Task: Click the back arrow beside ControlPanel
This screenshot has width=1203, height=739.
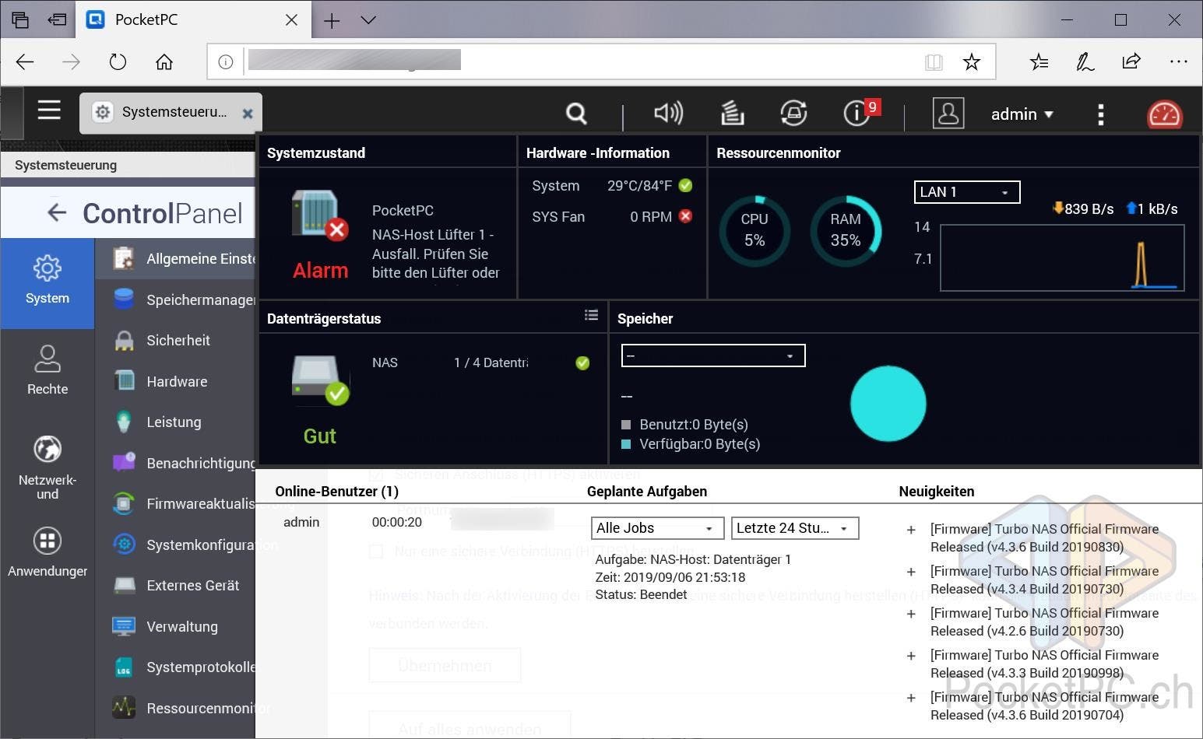Action: [x=57, y=212]
